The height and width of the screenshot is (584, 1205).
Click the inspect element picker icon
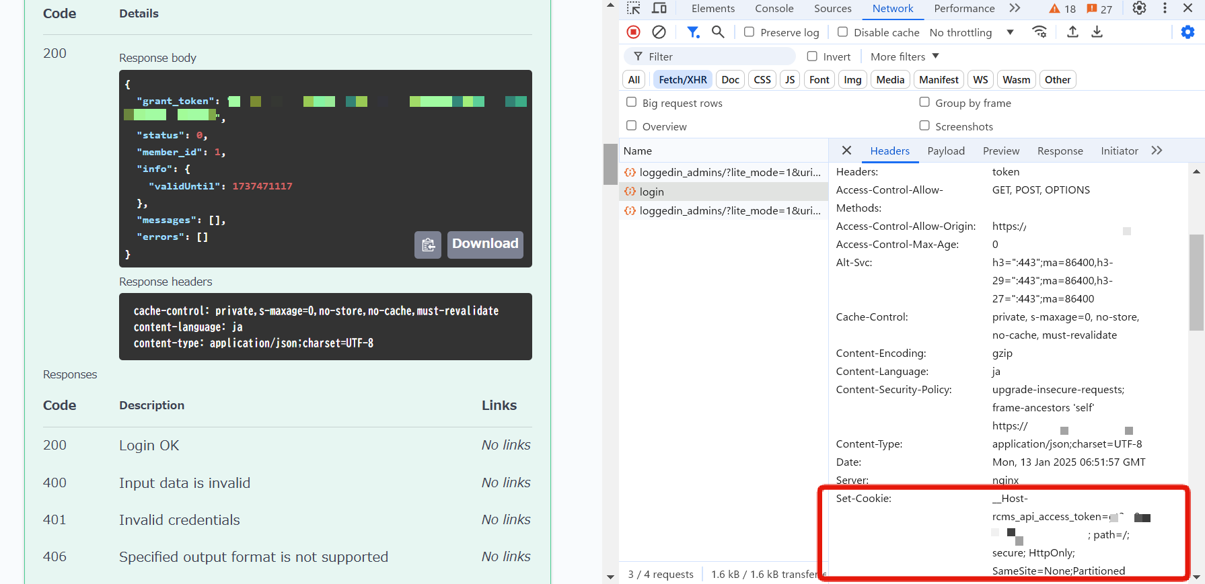(633, 8)
